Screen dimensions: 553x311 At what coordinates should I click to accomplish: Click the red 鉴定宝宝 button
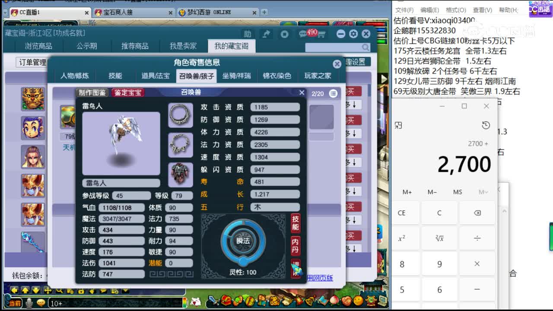click(x=127, y=92)
